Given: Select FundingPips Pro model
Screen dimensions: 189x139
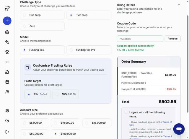Looking at the screenshot, I should 89,50.
